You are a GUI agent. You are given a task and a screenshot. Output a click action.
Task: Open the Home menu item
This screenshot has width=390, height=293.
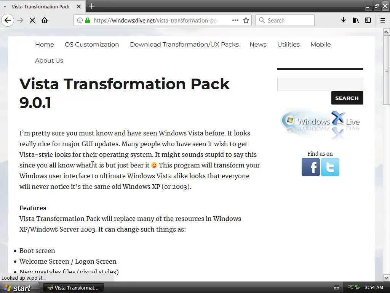pos(45,44)
